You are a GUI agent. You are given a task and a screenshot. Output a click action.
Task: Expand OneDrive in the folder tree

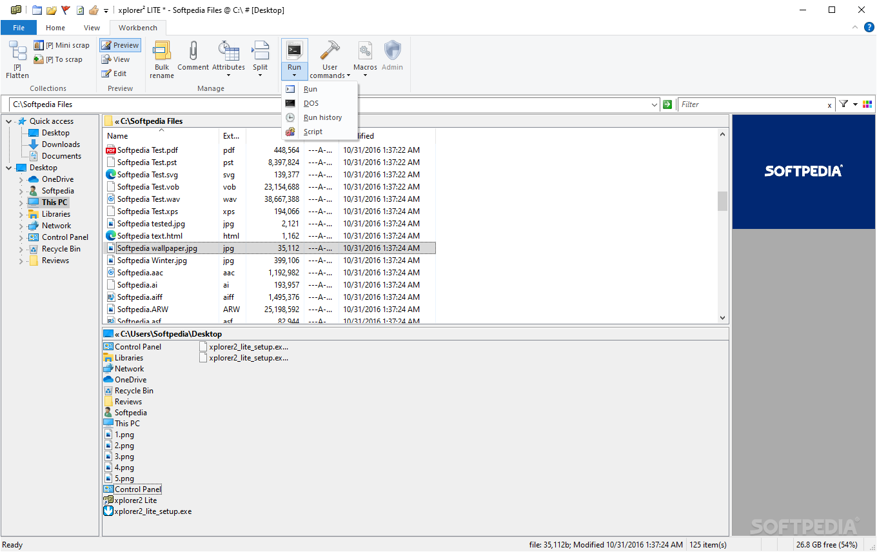coord(21,179)
